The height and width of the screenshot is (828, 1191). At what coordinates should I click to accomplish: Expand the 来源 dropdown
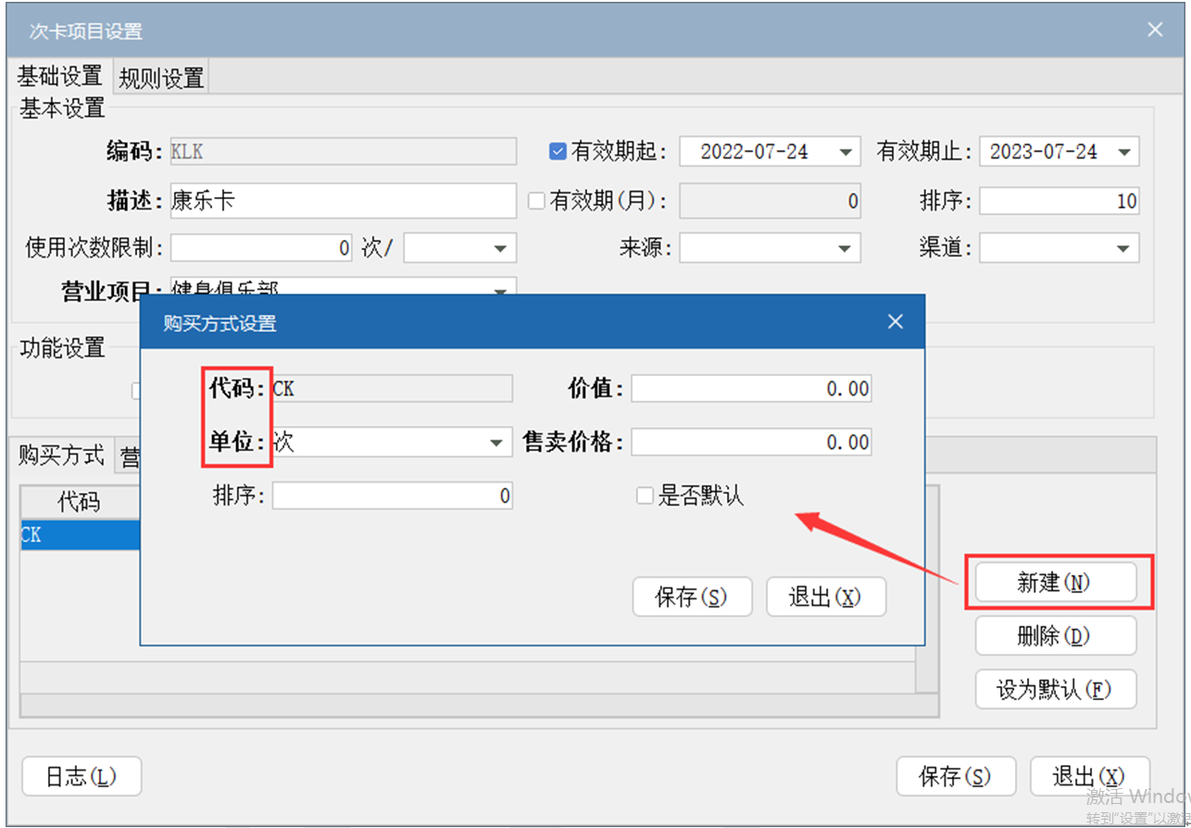click(x=845, y=248)
